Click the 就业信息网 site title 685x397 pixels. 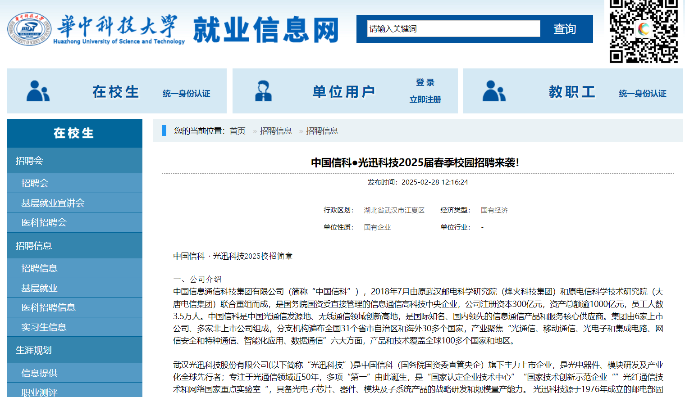(x=266, y=30)
